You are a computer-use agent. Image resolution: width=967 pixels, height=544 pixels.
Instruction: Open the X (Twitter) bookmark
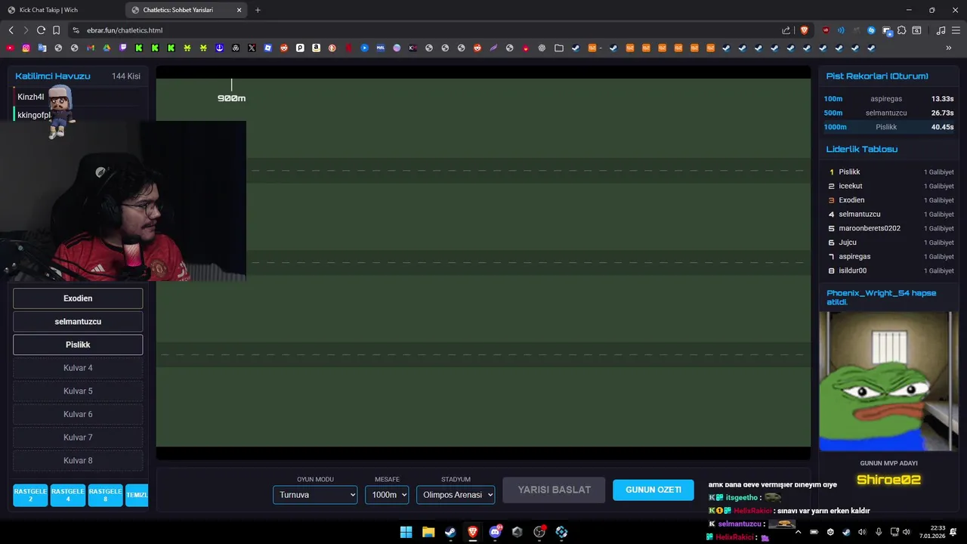[x=252, y=48]
